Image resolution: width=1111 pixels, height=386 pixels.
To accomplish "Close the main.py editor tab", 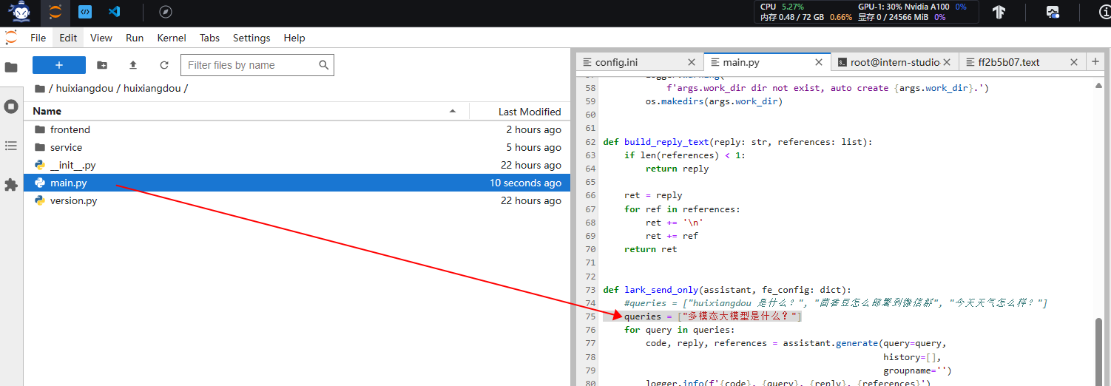I will point(819,63).
